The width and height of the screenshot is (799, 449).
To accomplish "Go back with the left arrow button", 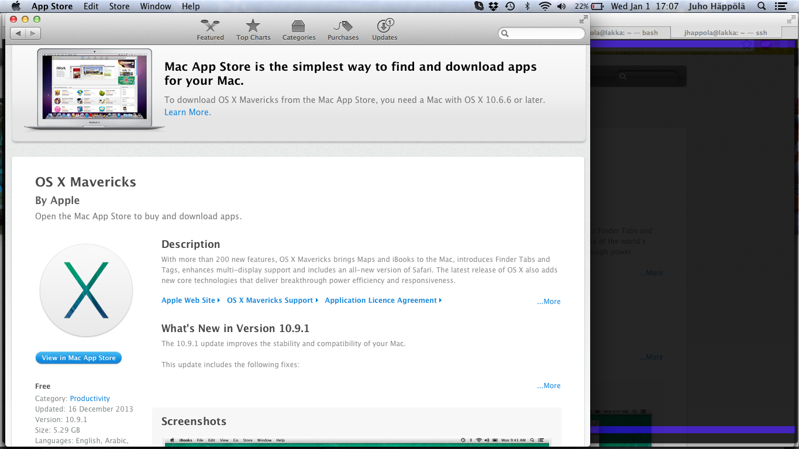I will pos(18,33).
